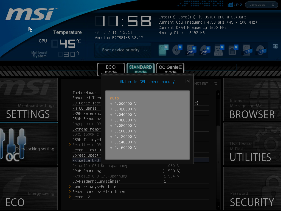Open the DRAM-Spannung [1.500 V] value
The image size is (281, 211).
point(171,171)
